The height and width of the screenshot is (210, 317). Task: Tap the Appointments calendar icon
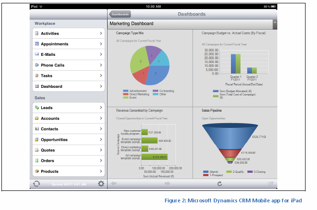click(x=37, y=44)
